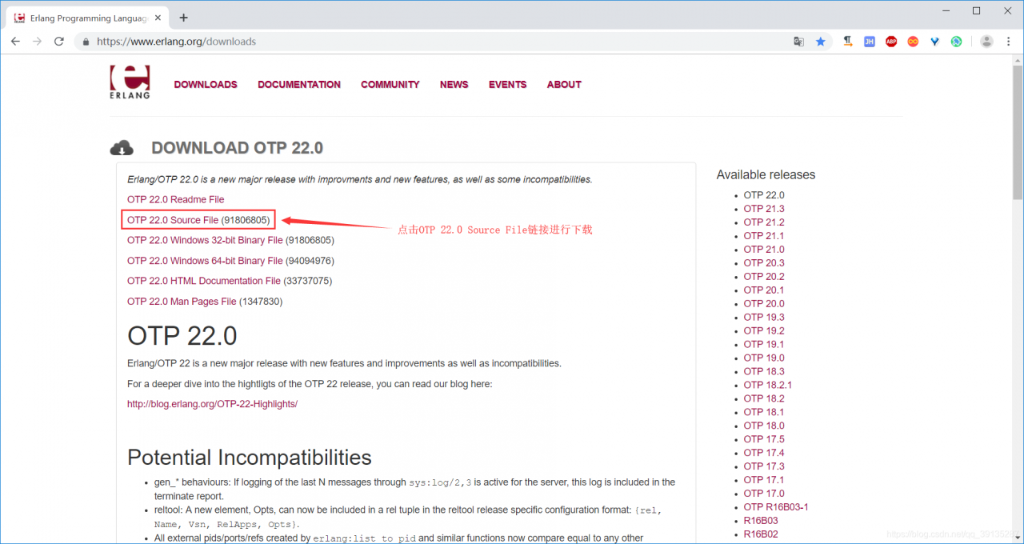
Task: Select R16B03 release
Action: pos(761,521)
